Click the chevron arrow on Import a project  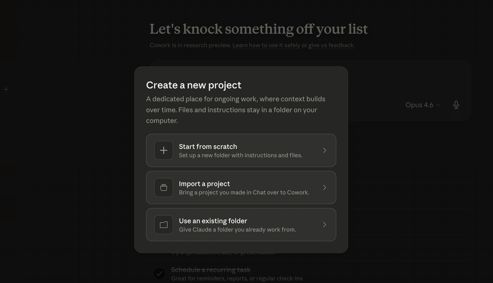324,188
